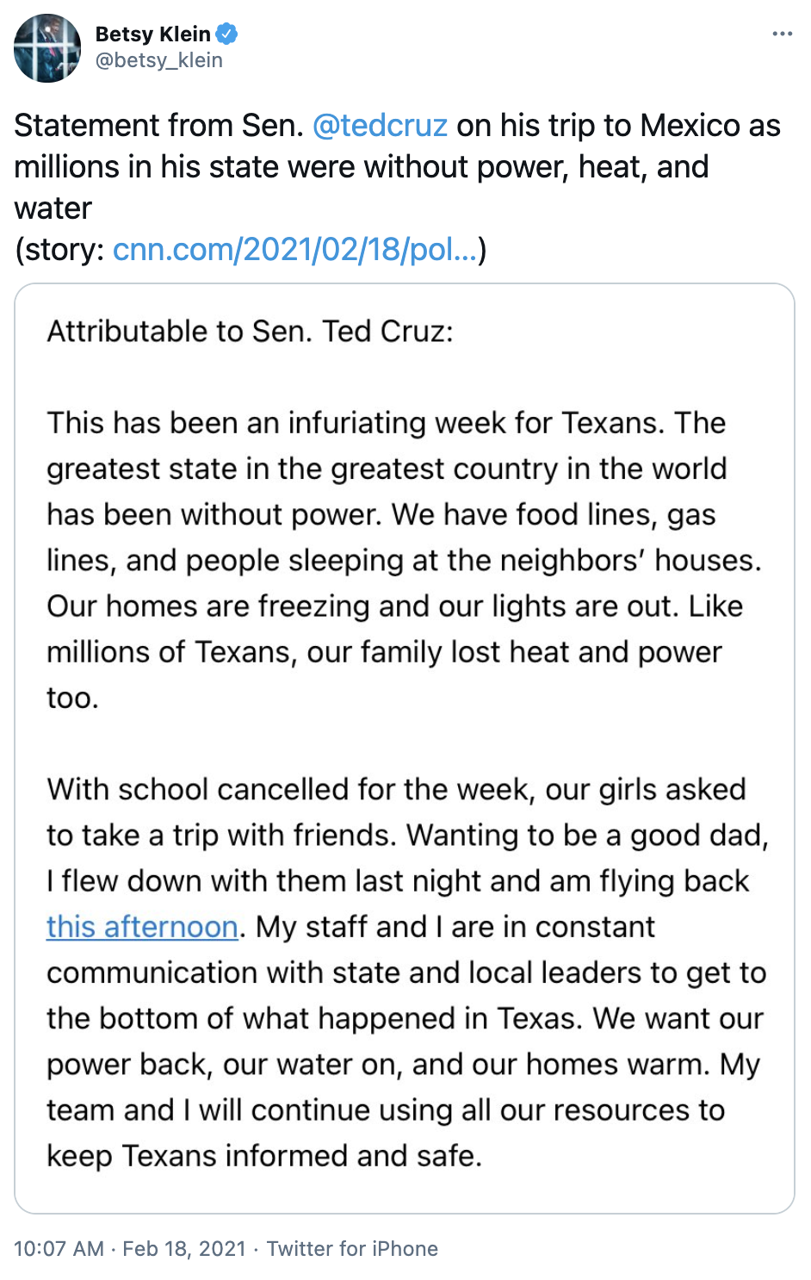Click the Betsy Klein display name

pyautogui.click(x=152, y=34)
